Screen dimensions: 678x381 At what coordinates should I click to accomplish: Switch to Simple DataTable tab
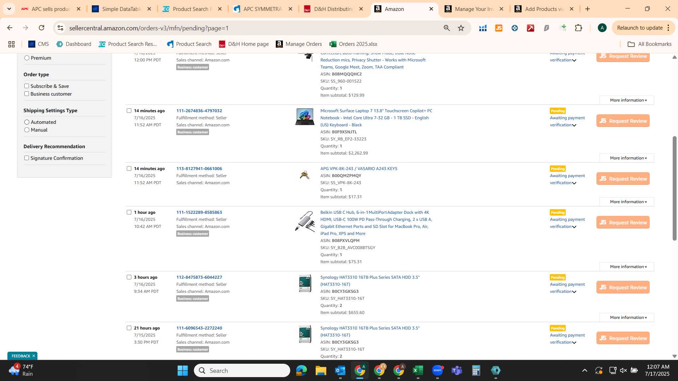[121, 9]
